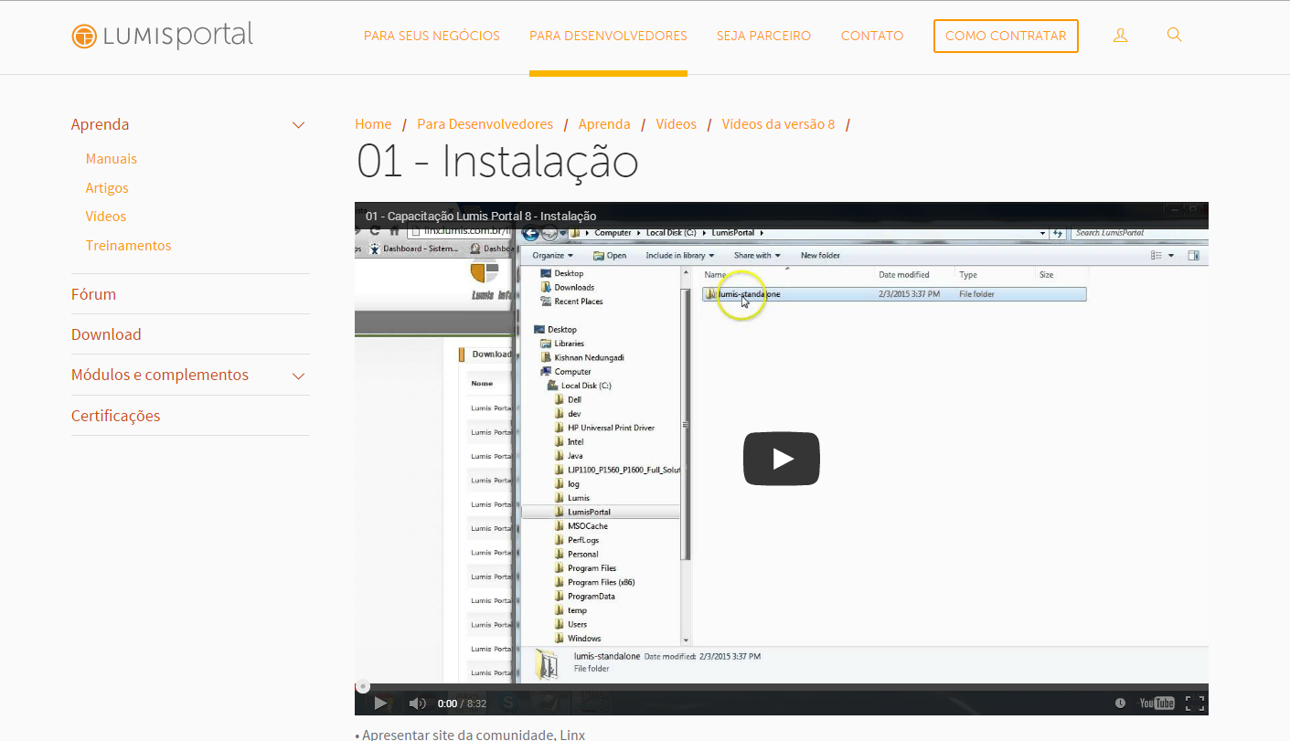Open Fórum sidebar link
Viewport: 1290px width, 741px height.
pyautogui.click(x=93, y=294)
